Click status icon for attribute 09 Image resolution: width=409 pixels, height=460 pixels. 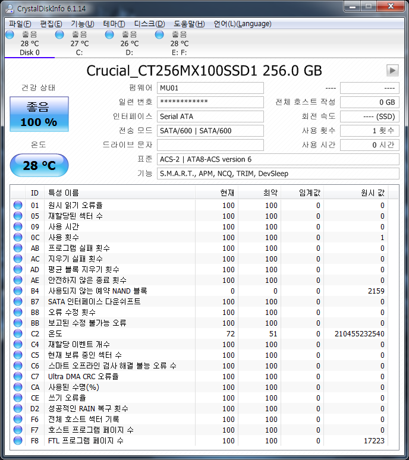click(18, 226)
